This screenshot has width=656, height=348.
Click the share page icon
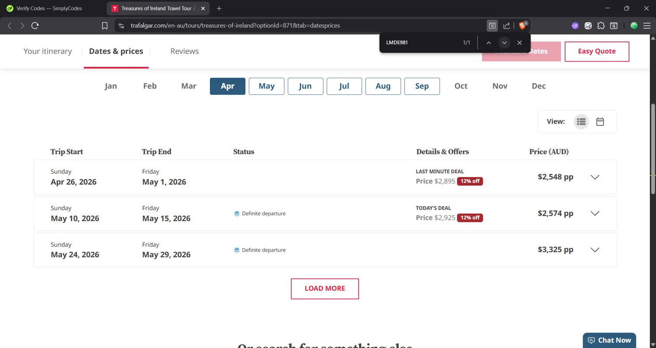pos(506,26)
